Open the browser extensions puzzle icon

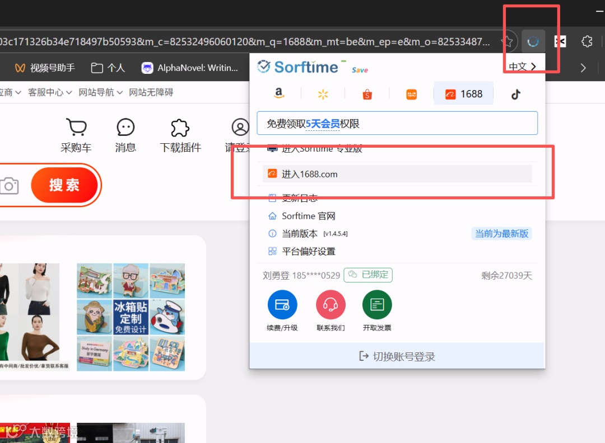point(587,41)
